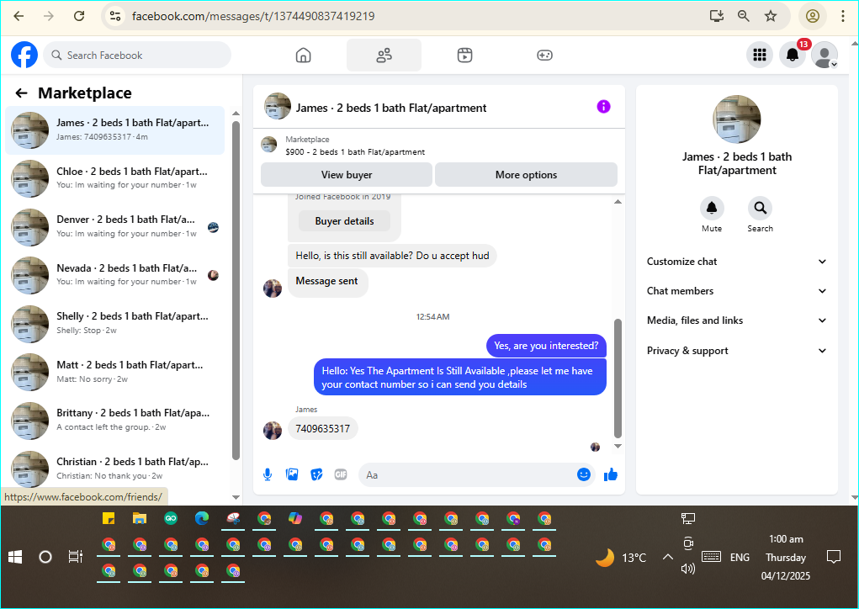Search in the conversation
Image resolution: width=859 pixels, height=609 pixels.
click(x=760, y=208)
